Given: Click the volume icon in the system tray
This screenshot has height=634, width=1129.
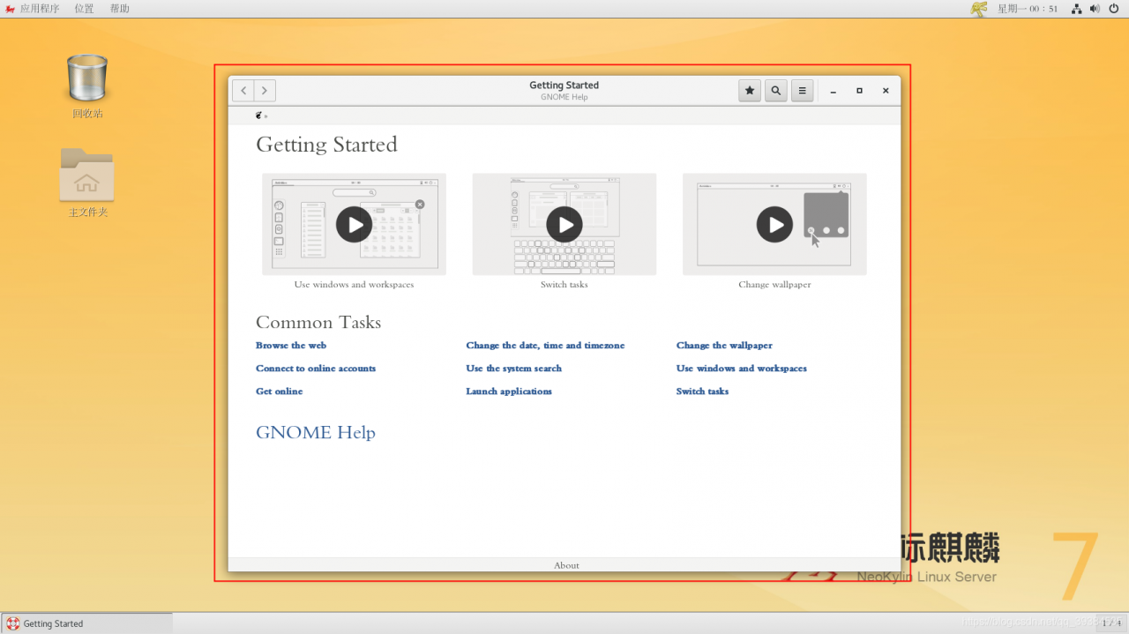Looking at the screenshot, I should 1095,9.
